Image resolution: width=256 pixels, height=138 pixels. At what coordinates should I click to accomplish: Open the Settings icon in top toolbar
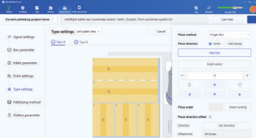23,9
